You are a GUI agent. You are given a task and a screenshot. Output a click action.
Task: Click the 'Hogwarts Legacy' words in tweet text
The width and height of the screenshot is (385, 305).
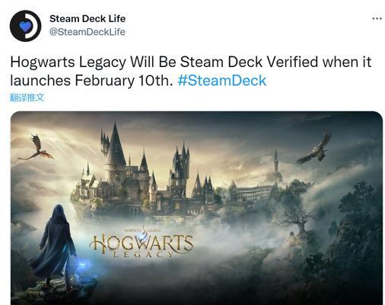[x=68, y=63]
